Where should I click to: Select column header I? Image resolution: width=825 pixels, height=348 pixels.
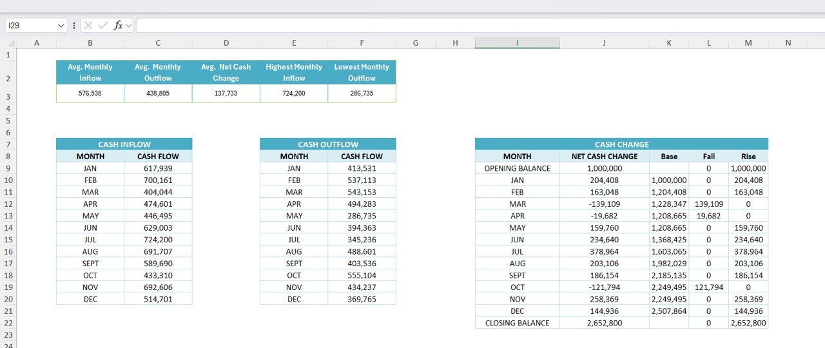(517, 43)
